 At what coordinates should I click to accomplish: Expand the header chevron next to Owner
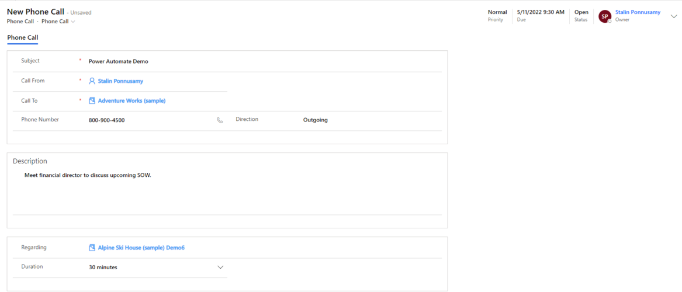[x=674, y=16]
